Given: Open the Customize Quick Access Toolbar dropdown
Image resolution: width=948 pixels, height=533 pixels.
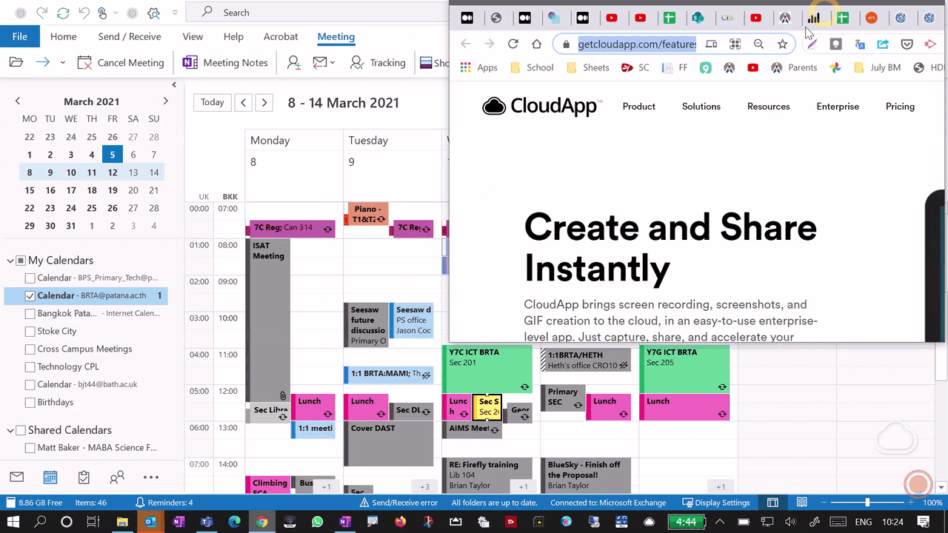Looking at the screenshot, I should [x=174, y=13].
